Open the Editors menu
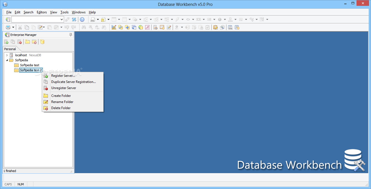The width and height of the screenshot is (371, 189). click(42, 12)
